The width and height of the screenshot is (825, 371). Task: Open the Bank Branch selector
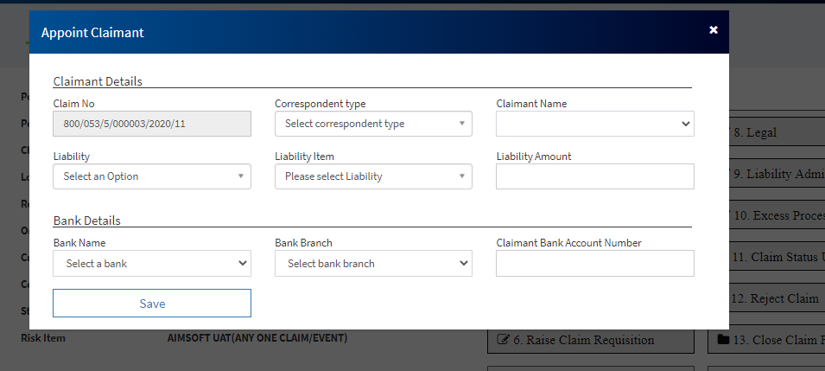coord(373,264)
